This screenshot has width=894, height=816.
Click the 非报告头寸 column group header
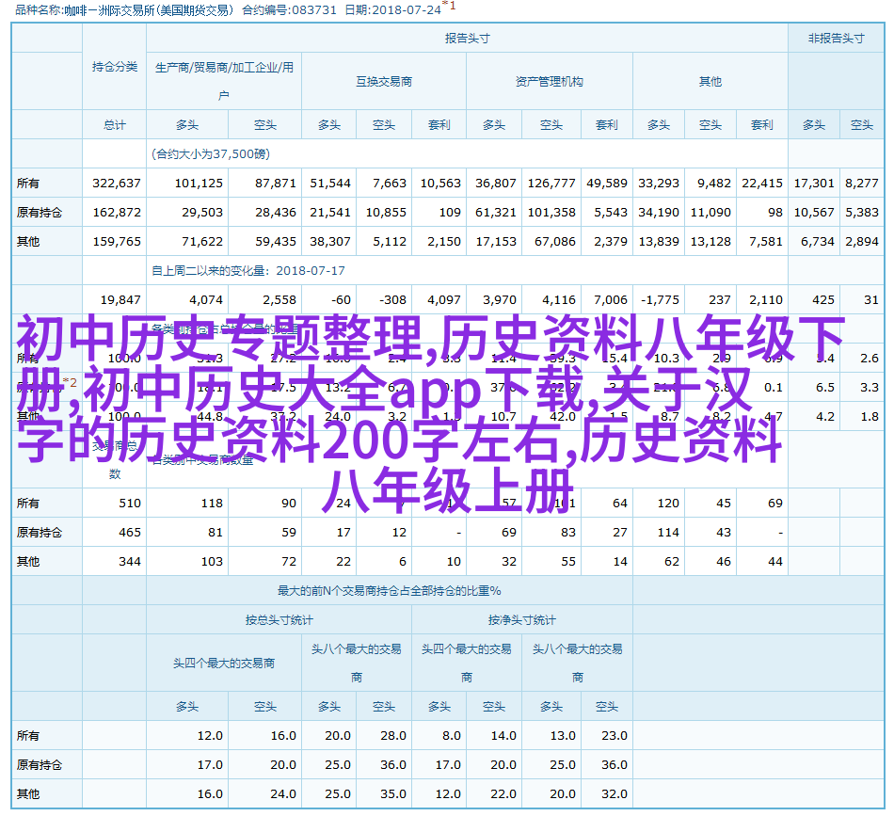coord(835,39)
